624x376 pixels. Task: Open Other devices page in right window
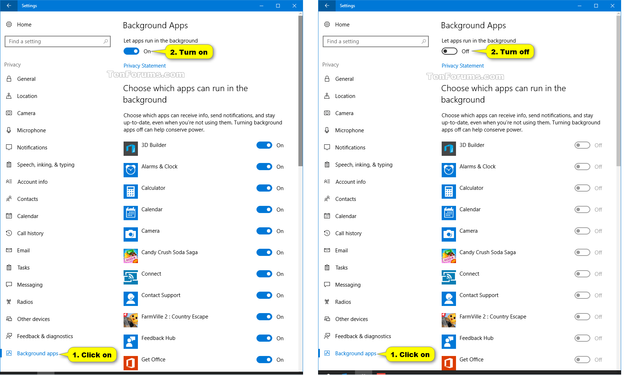coord(351,319)
